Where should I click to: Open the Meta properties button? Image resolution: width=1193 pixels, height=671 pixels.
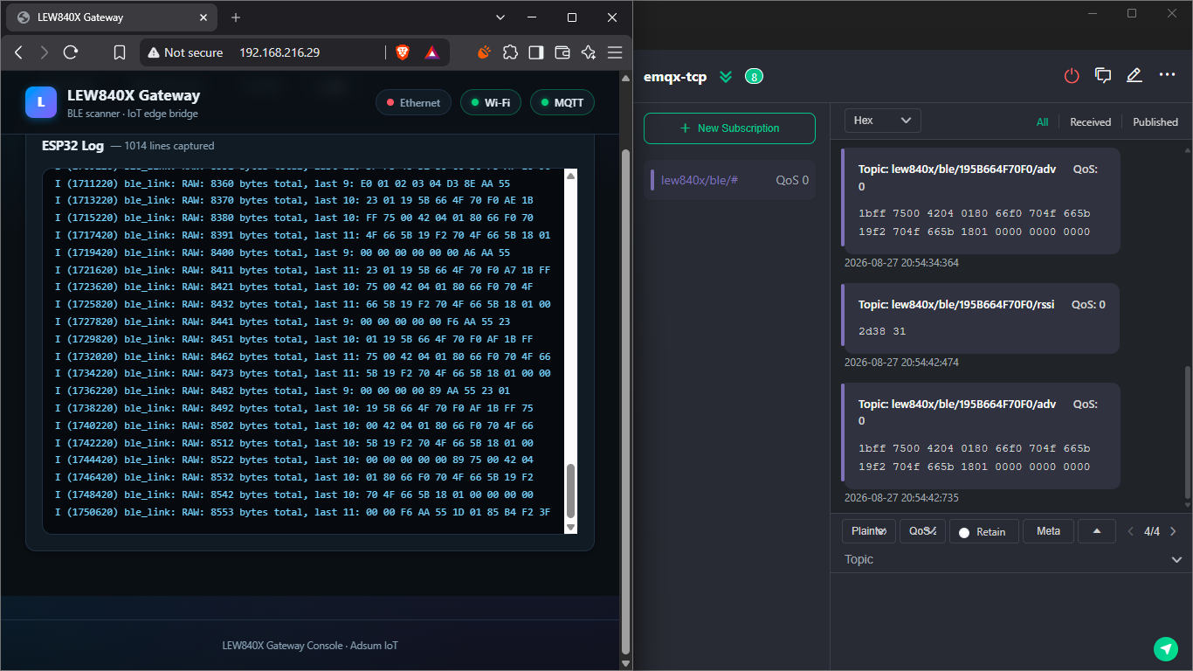click(x=1048, y=531)
